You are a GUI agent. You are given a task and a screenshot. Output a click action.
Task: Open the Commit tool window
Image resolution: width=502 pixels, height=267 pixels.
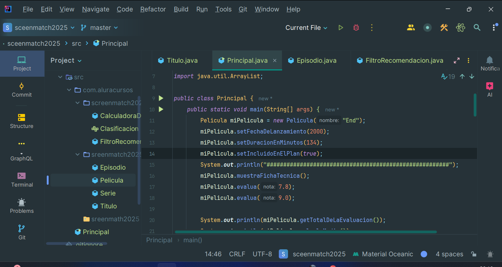[22, 90]
